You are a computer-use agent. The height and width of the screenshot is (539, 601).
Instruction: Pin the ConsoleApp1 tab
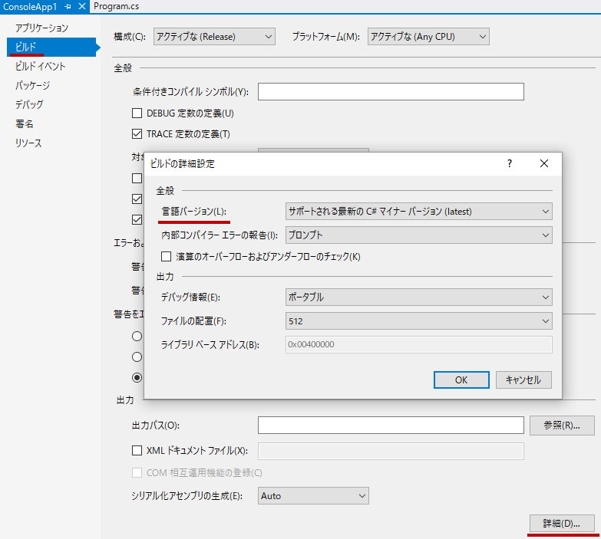coord(68,6)
